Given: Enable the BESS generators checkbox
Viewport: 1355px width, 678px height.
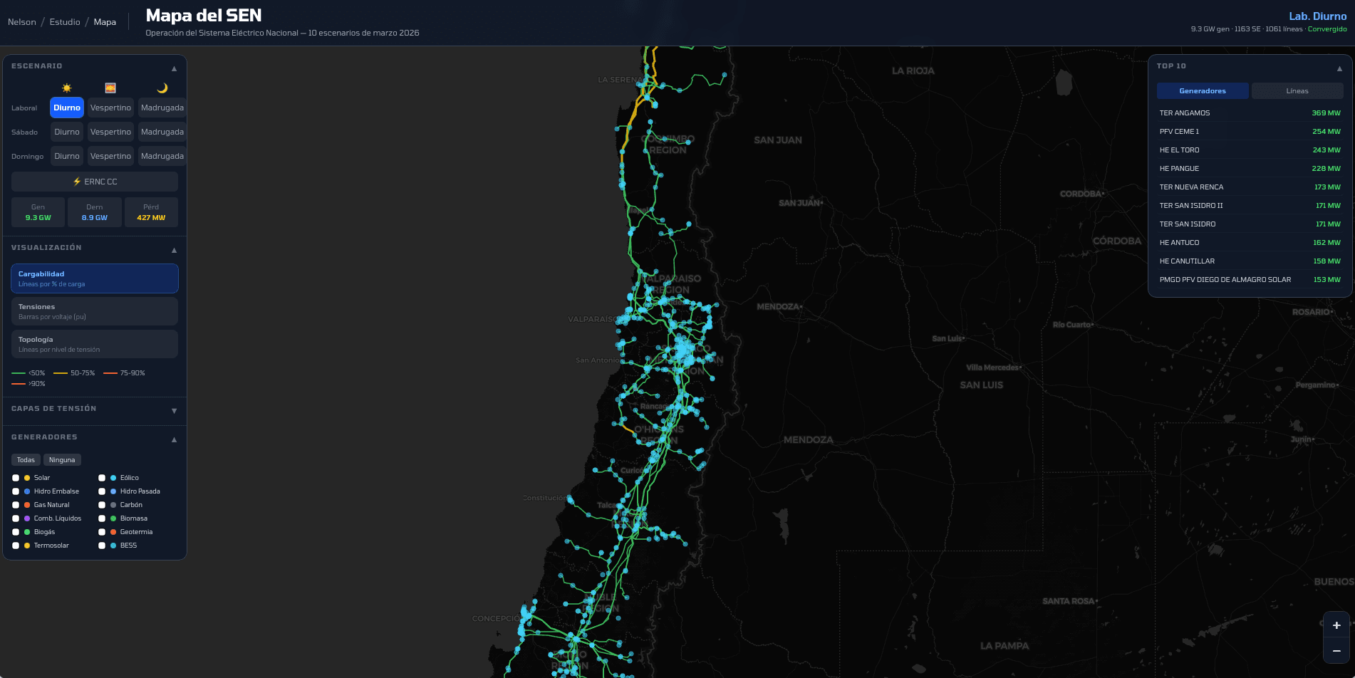Looking at the screenshot, I should pos(101,545).
